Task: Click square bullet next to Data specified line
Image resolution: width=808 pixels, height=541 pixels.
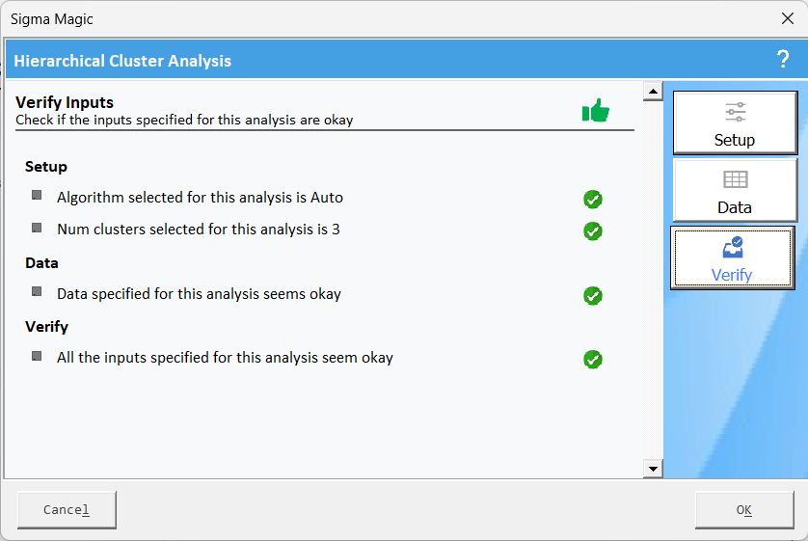Action: pos(37,291)
